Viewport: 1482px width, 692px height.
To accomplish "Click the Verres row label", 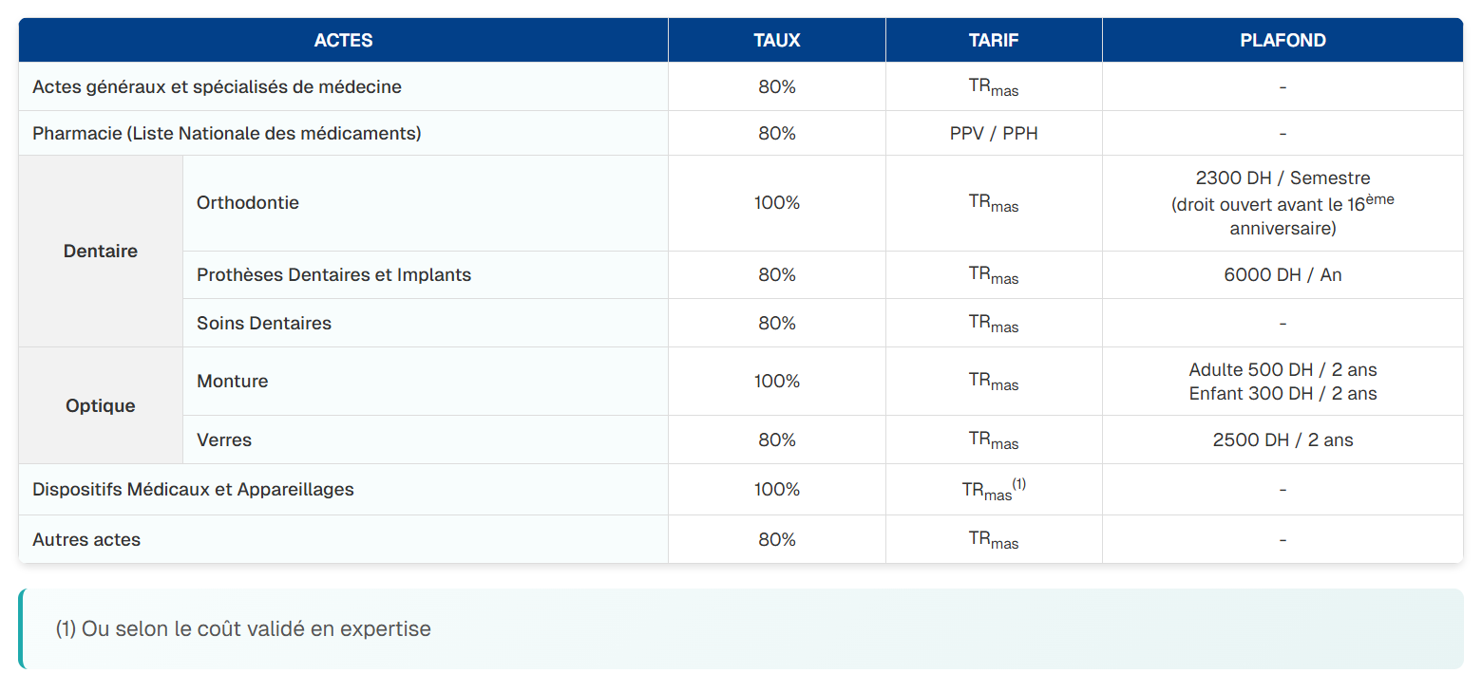I will 224,440.
